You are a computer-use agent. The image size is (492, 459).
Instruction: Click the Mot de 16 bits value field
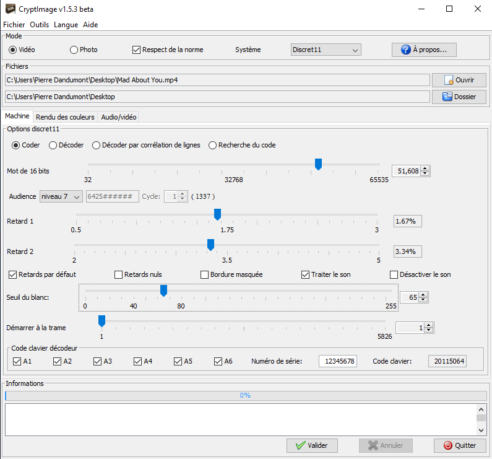[x=407, y=171]
